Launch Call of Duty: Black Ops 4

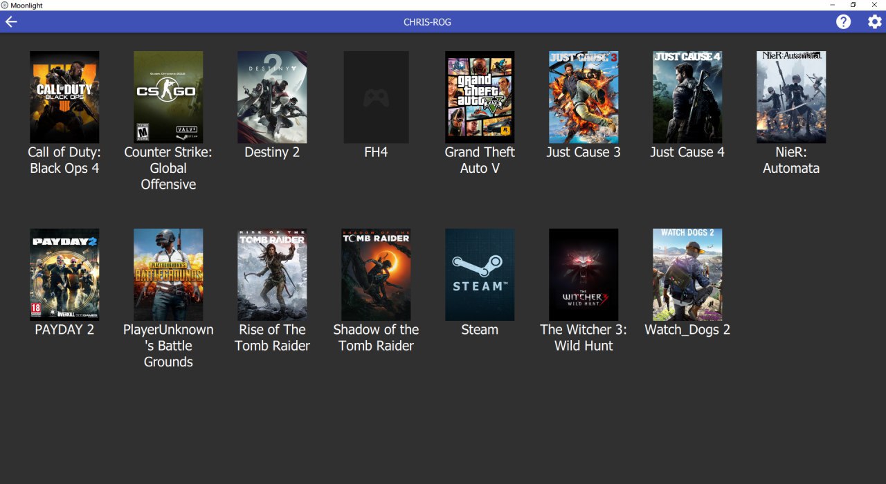(64, 97)
